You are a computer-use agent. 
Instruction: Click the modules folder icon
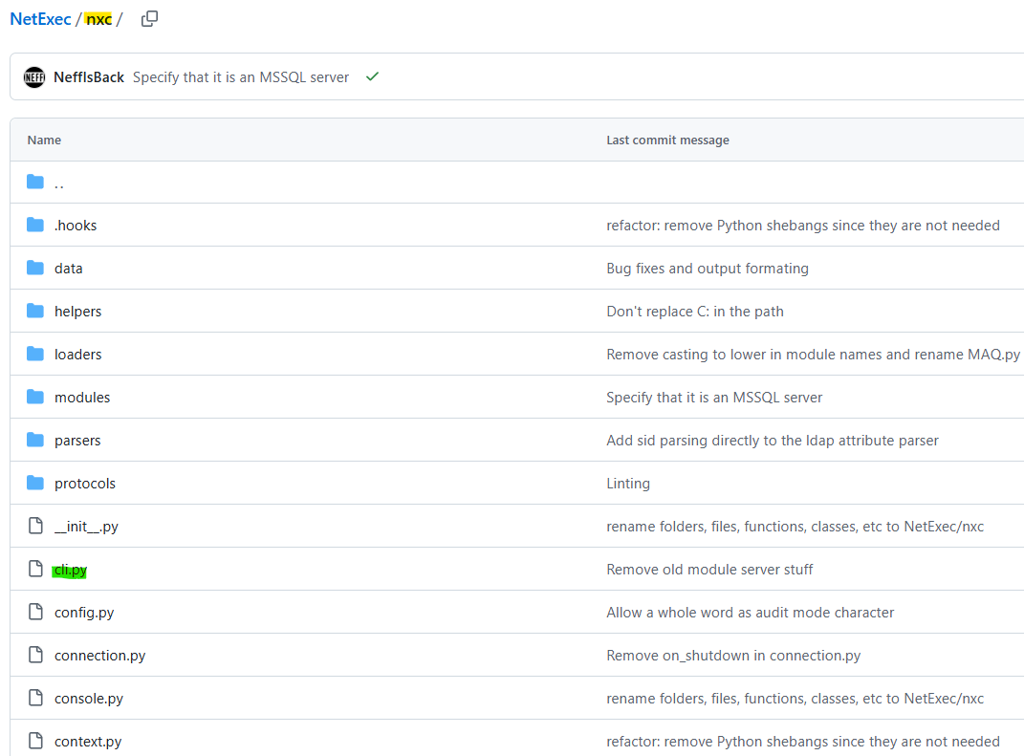[35, 398]
